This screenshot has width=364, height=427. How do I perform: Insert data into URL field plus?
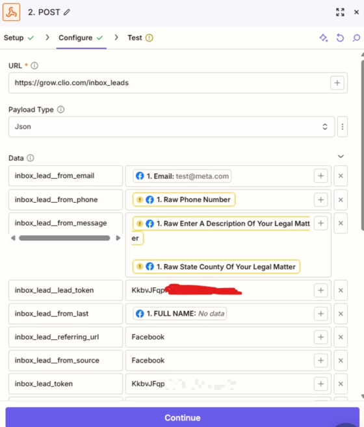(337, 83)
